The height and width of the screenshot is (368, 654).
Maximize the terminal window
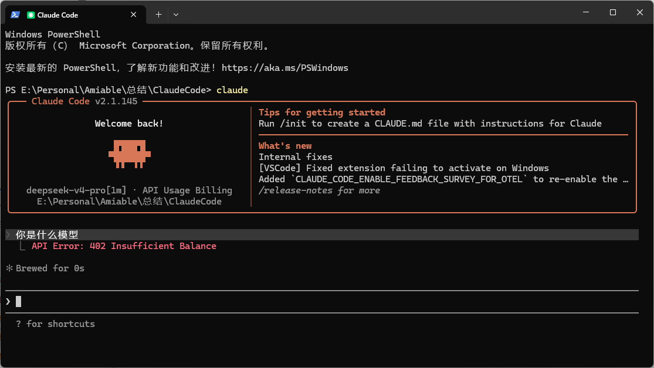coord(613,12)
